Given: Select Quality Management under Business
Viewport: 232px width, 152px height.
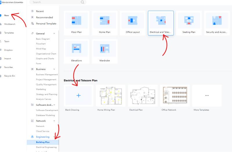Looking at the screenshot, I should coord(46,84).
